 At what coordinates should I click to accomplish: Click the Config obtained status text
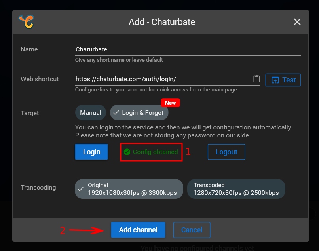[x=155, y=152]
